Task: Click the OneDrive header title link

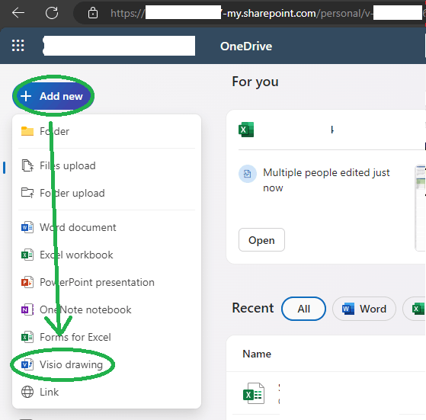Action: point(246,46)
